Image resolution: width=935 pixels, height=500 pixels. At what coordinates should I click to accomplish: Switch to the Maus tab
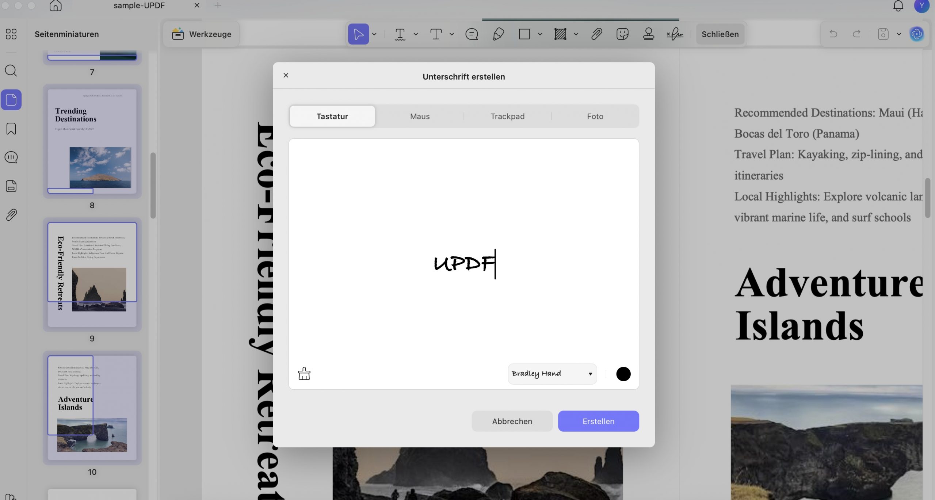(x=420, y=116)
